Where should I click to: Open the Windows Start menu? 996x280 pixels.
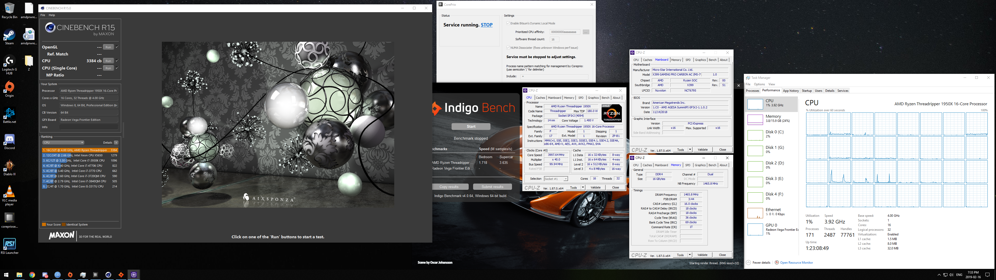pyautogui.click(x=6, y=275)
